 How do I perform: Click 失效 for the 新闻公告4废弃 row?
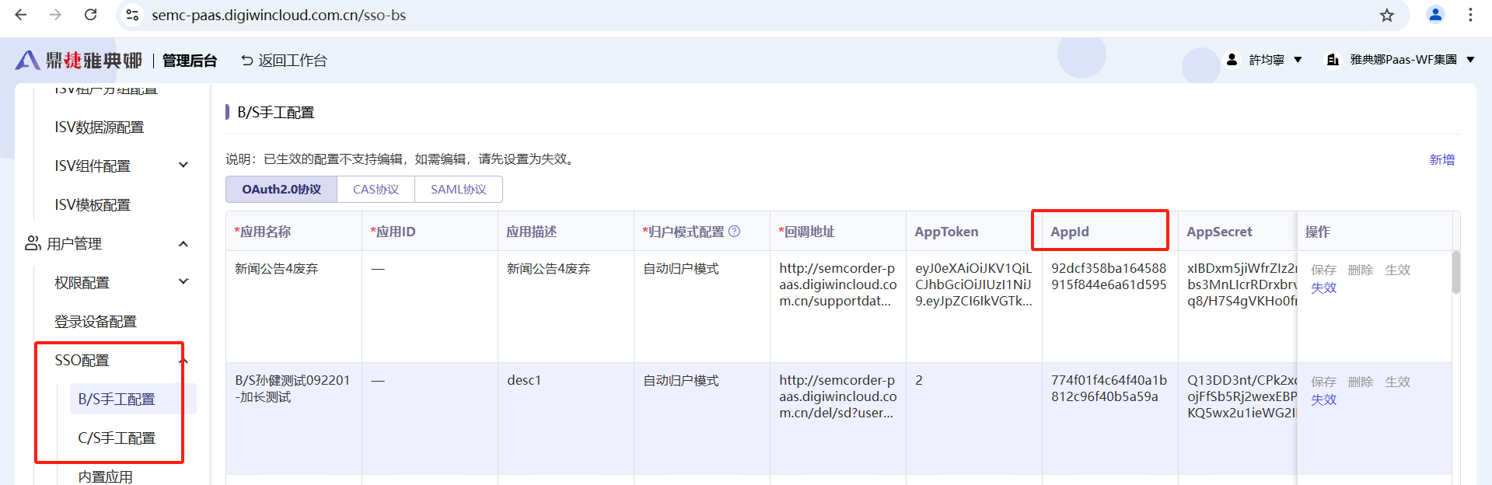(1323, 288)
